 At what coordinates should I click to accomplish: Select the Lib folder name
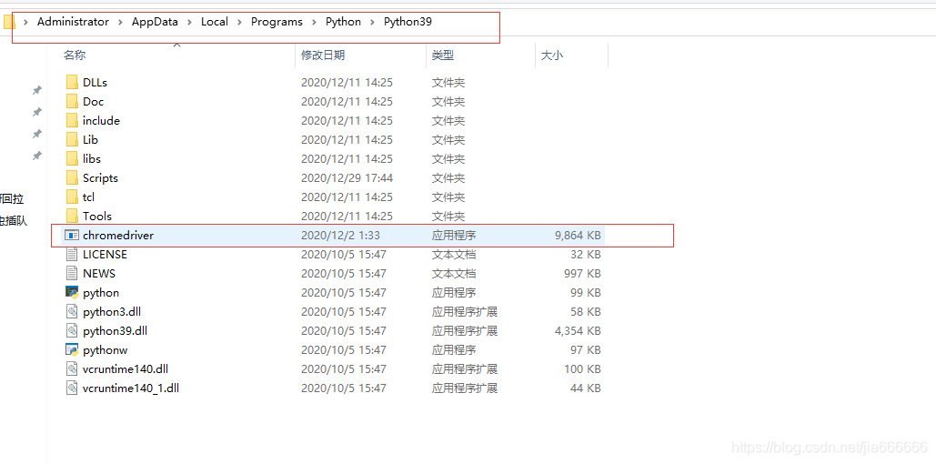pyautogui.click(x=91, y=140)
